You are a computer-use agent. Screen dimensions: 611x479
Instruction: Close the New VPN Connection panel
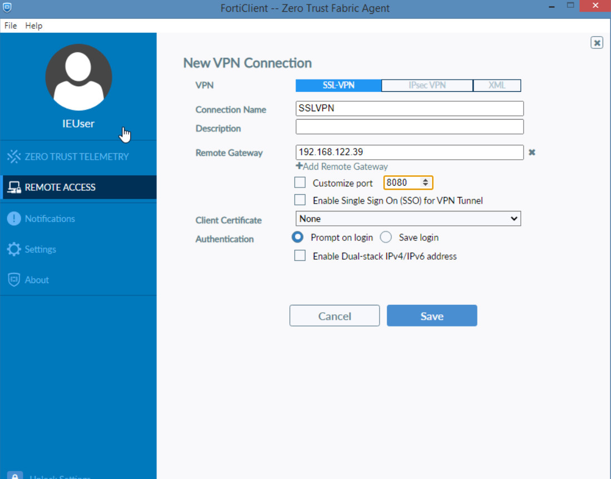597,42
